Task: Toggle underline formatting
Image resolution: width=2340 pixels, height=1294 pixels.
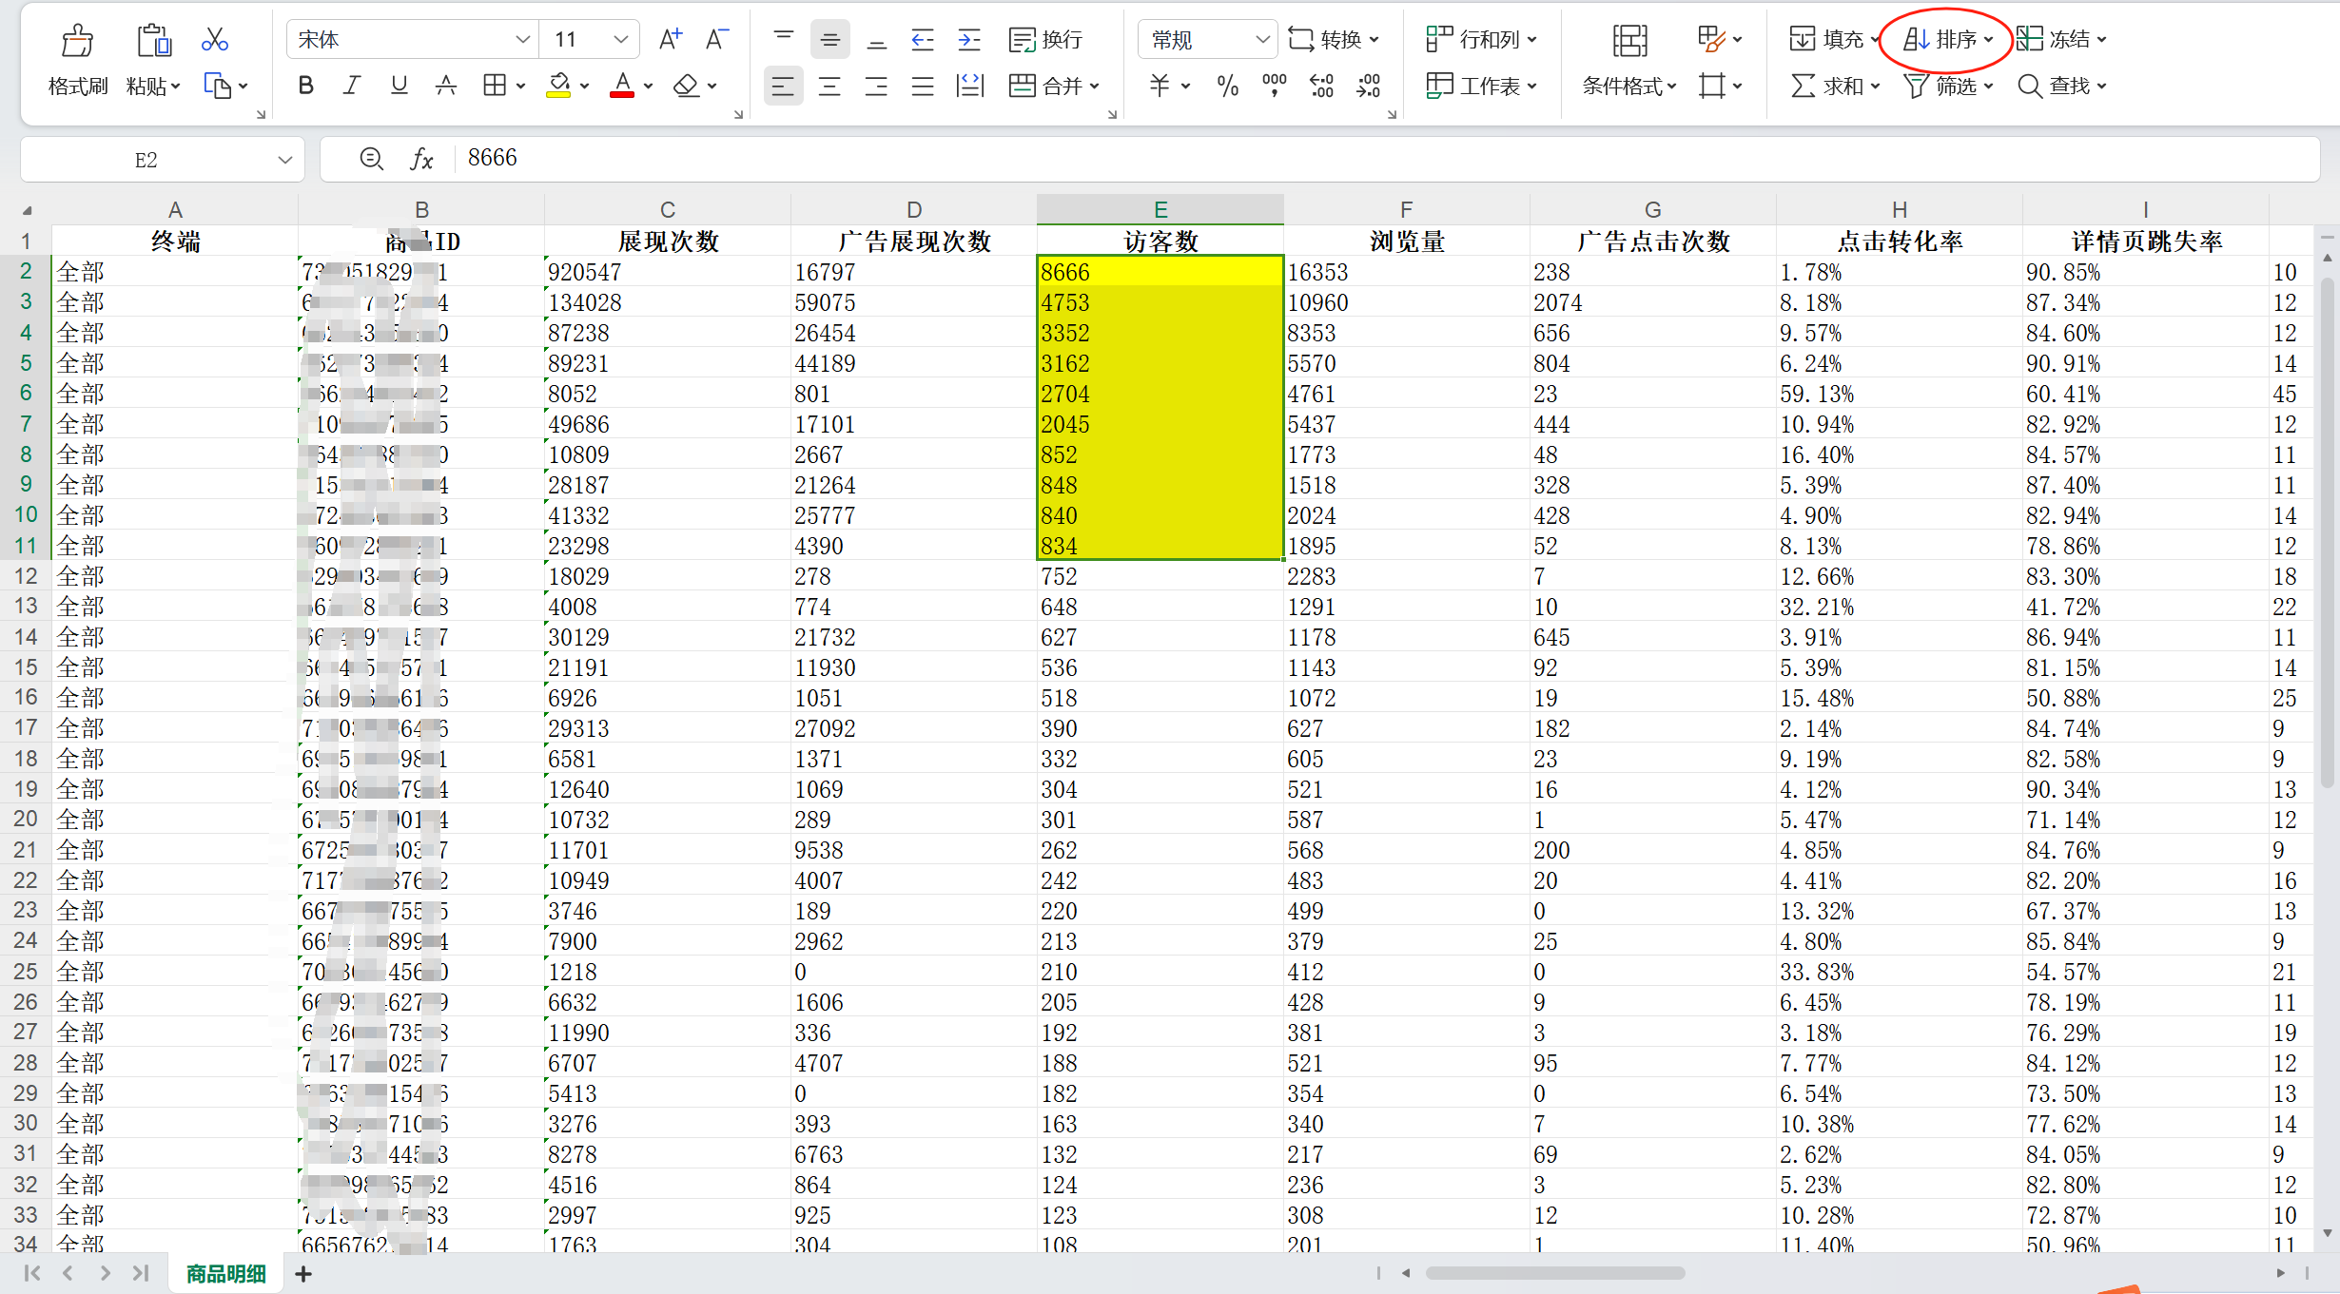Action: pos(399,86)
